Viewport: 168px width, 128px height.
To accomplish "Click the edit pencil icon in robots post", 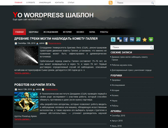I will coord(43,90).
